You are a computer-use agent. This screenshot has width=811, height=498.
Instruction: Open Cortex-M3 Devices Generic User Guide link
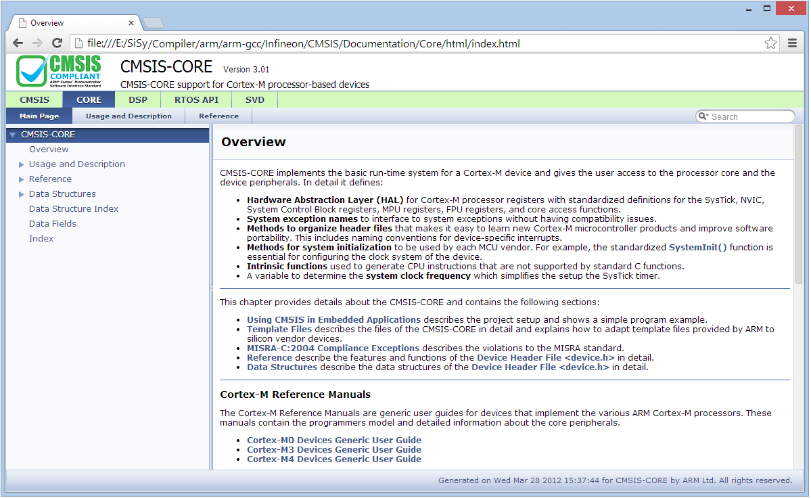[x=333, y=449]
